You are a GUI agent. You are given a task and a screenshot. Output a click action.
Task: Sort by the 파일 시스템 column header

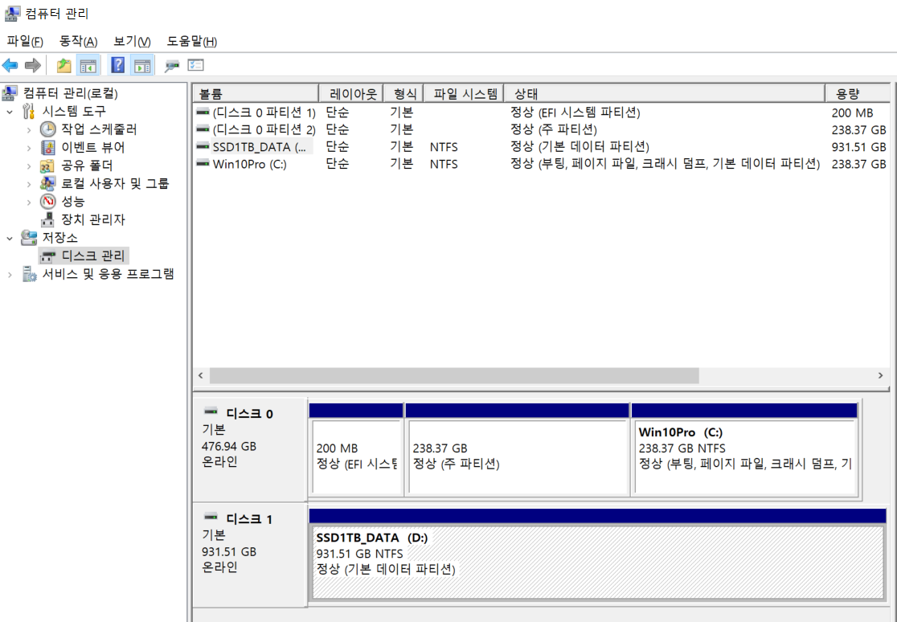464,94
